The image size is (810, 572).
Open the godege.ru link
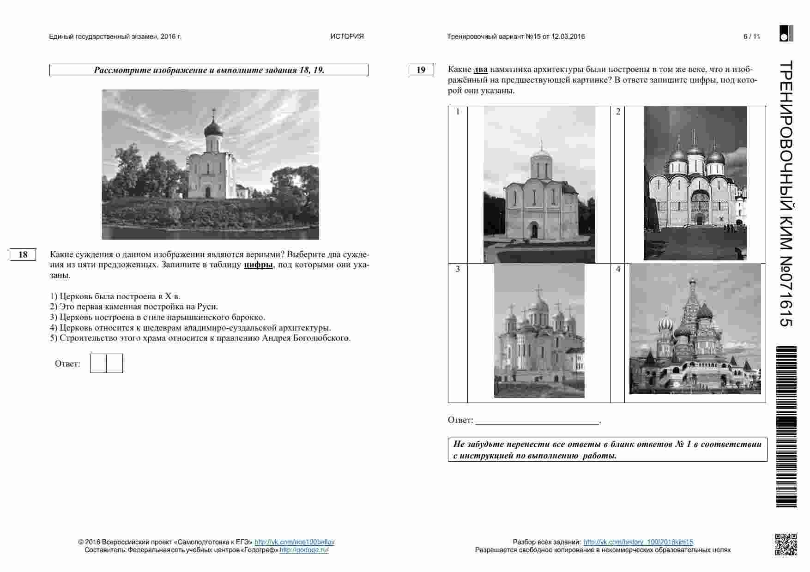tap(304, 550)
